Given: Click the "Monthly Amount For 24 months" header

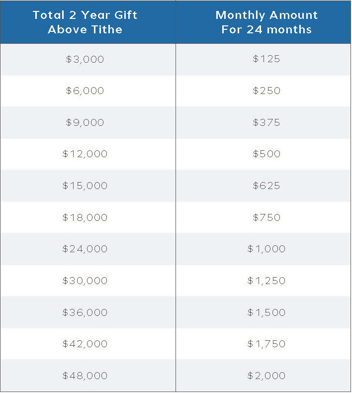Looking at the screenshot, I should pos(266,22).
